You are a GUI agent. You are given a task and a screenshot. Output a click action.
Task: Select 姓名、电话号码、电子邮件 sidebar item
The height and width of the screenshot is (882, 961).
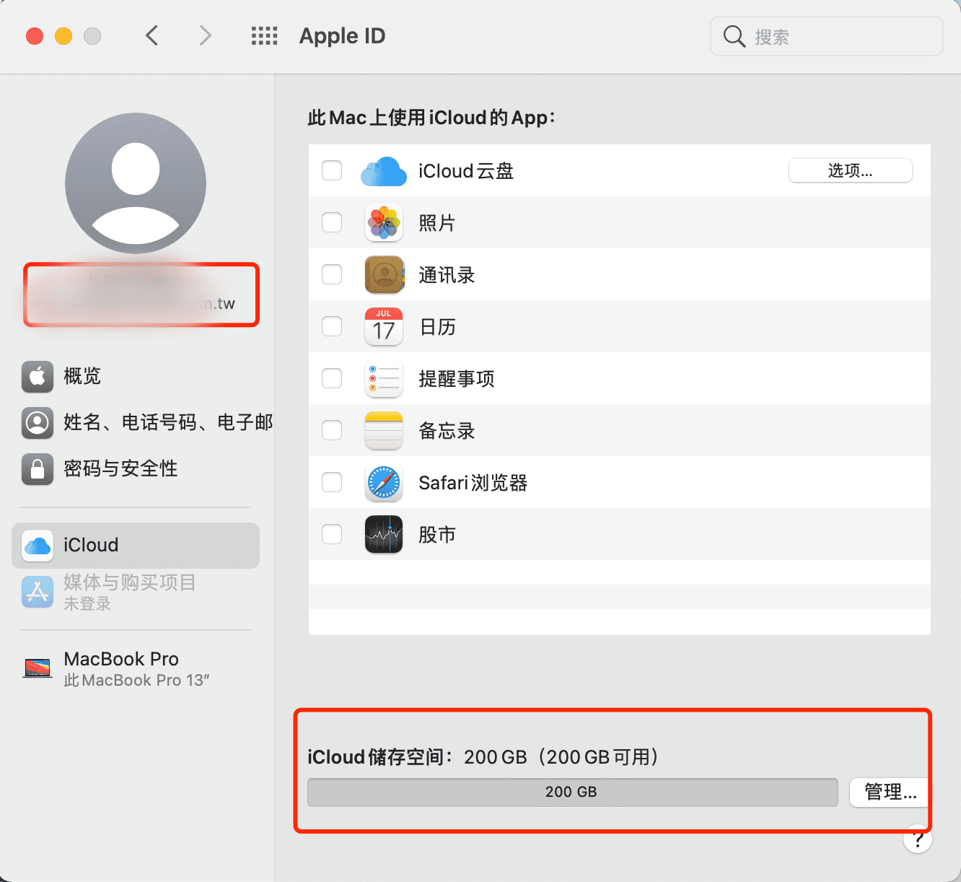pyautogui.click(x=167, y=422)
